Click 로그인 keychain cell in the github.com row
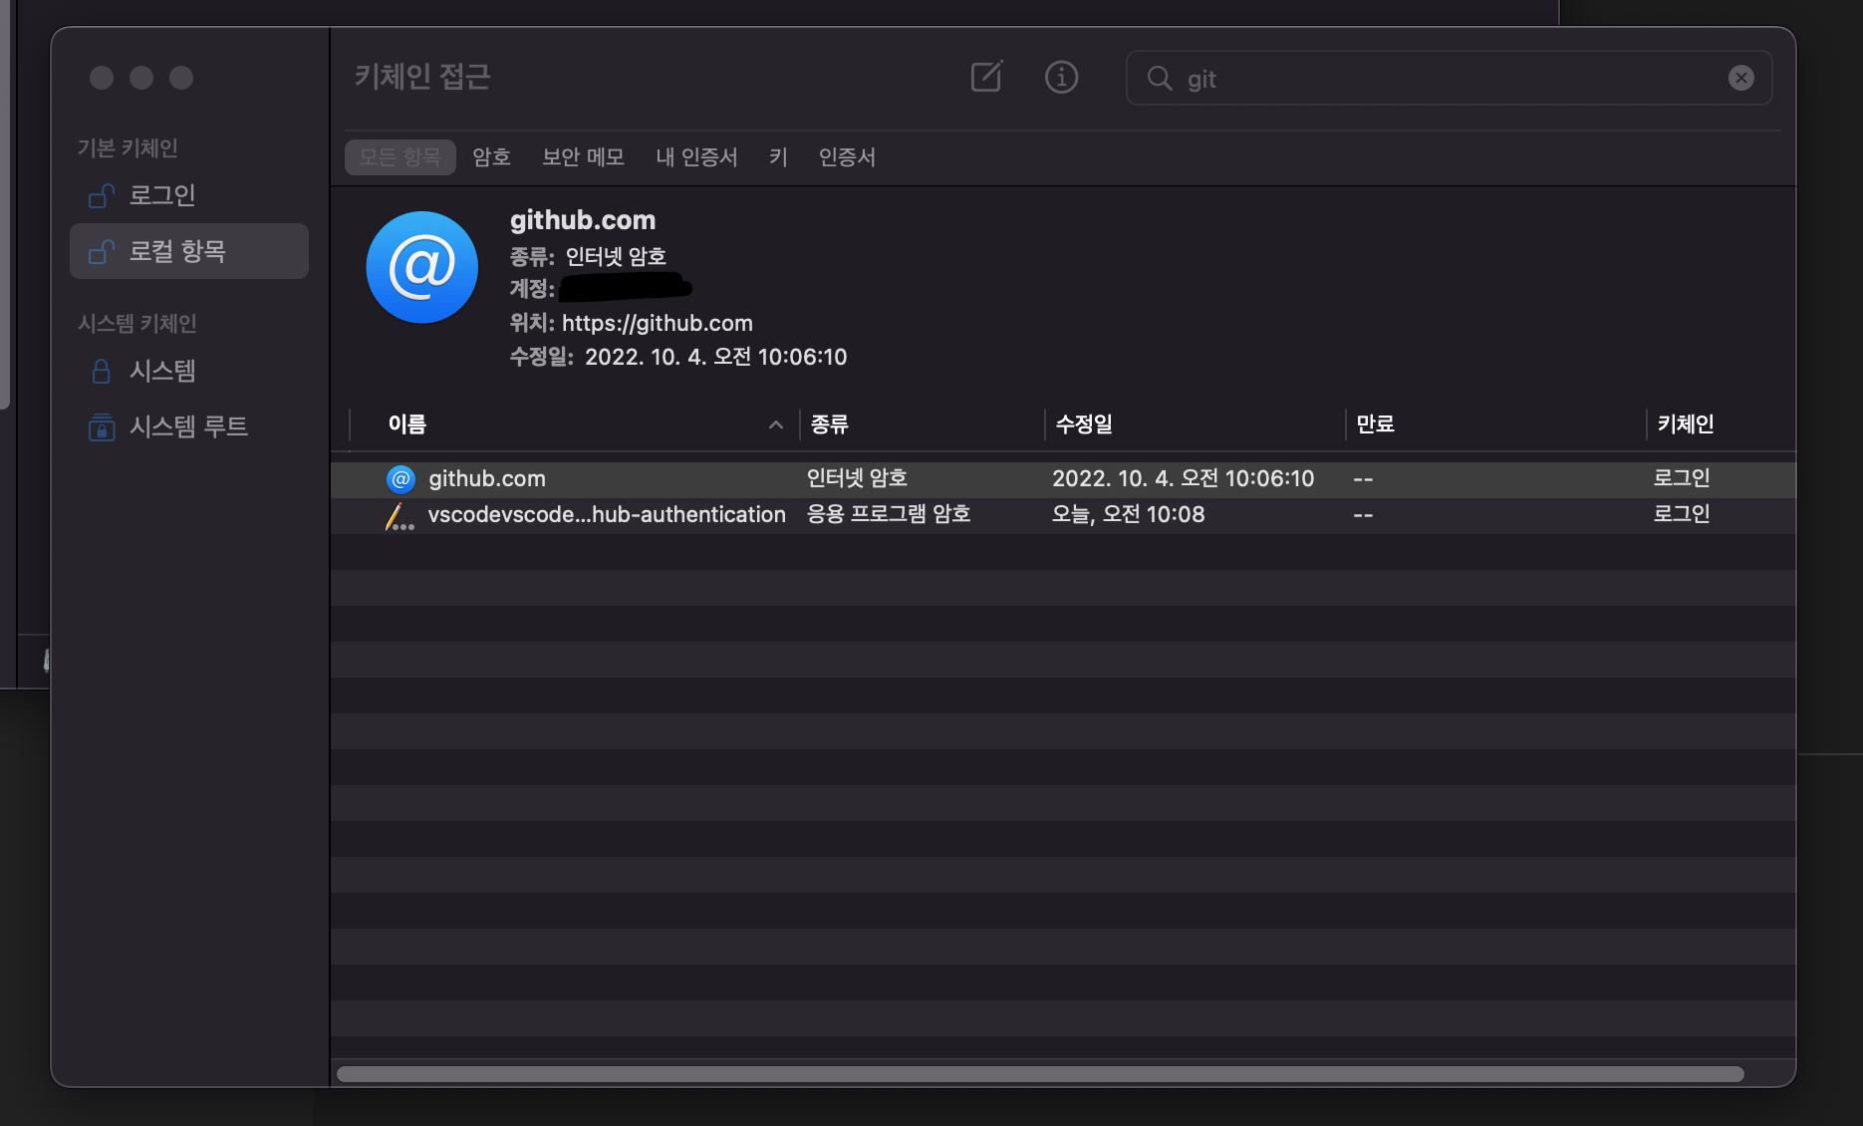Image resolution: width=1863 pixels, height=1126 pixels. (x=1682, y=478)
